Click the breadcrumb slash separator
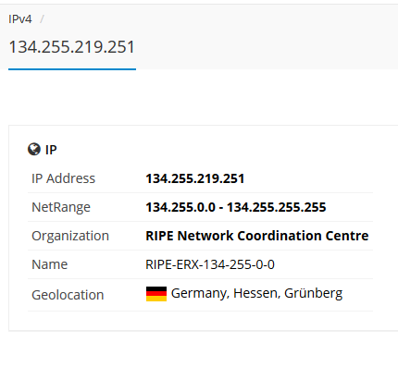This screenshot has height=367, width=398. [42, 19]
